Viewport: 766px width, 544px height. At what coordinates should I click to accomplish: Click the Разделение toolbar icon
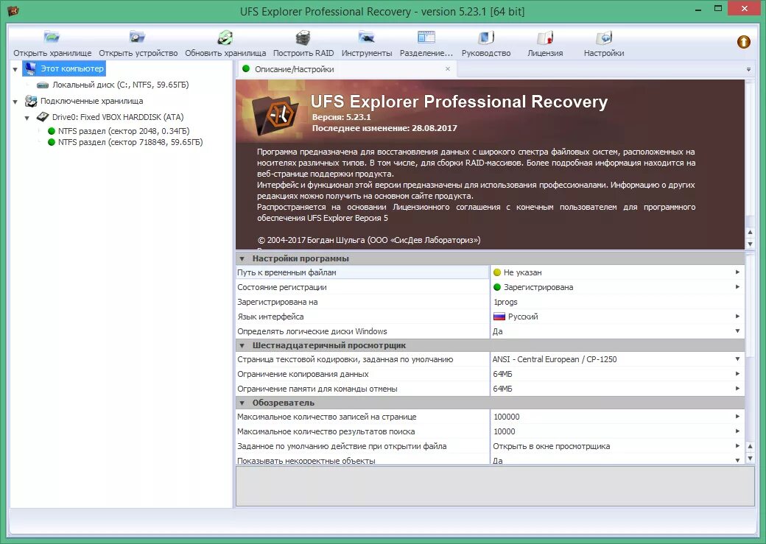click(427, 42)
